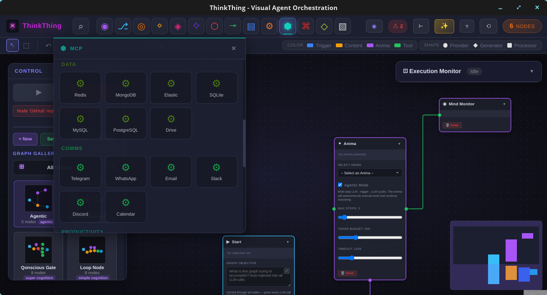Click the purple circle node icon in toolbar

(105, 26)
